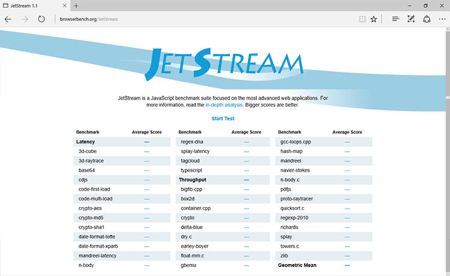450x276 pixels.
Task: Select the JetStream 1.1 tab
Action: [x=35, y=6]
